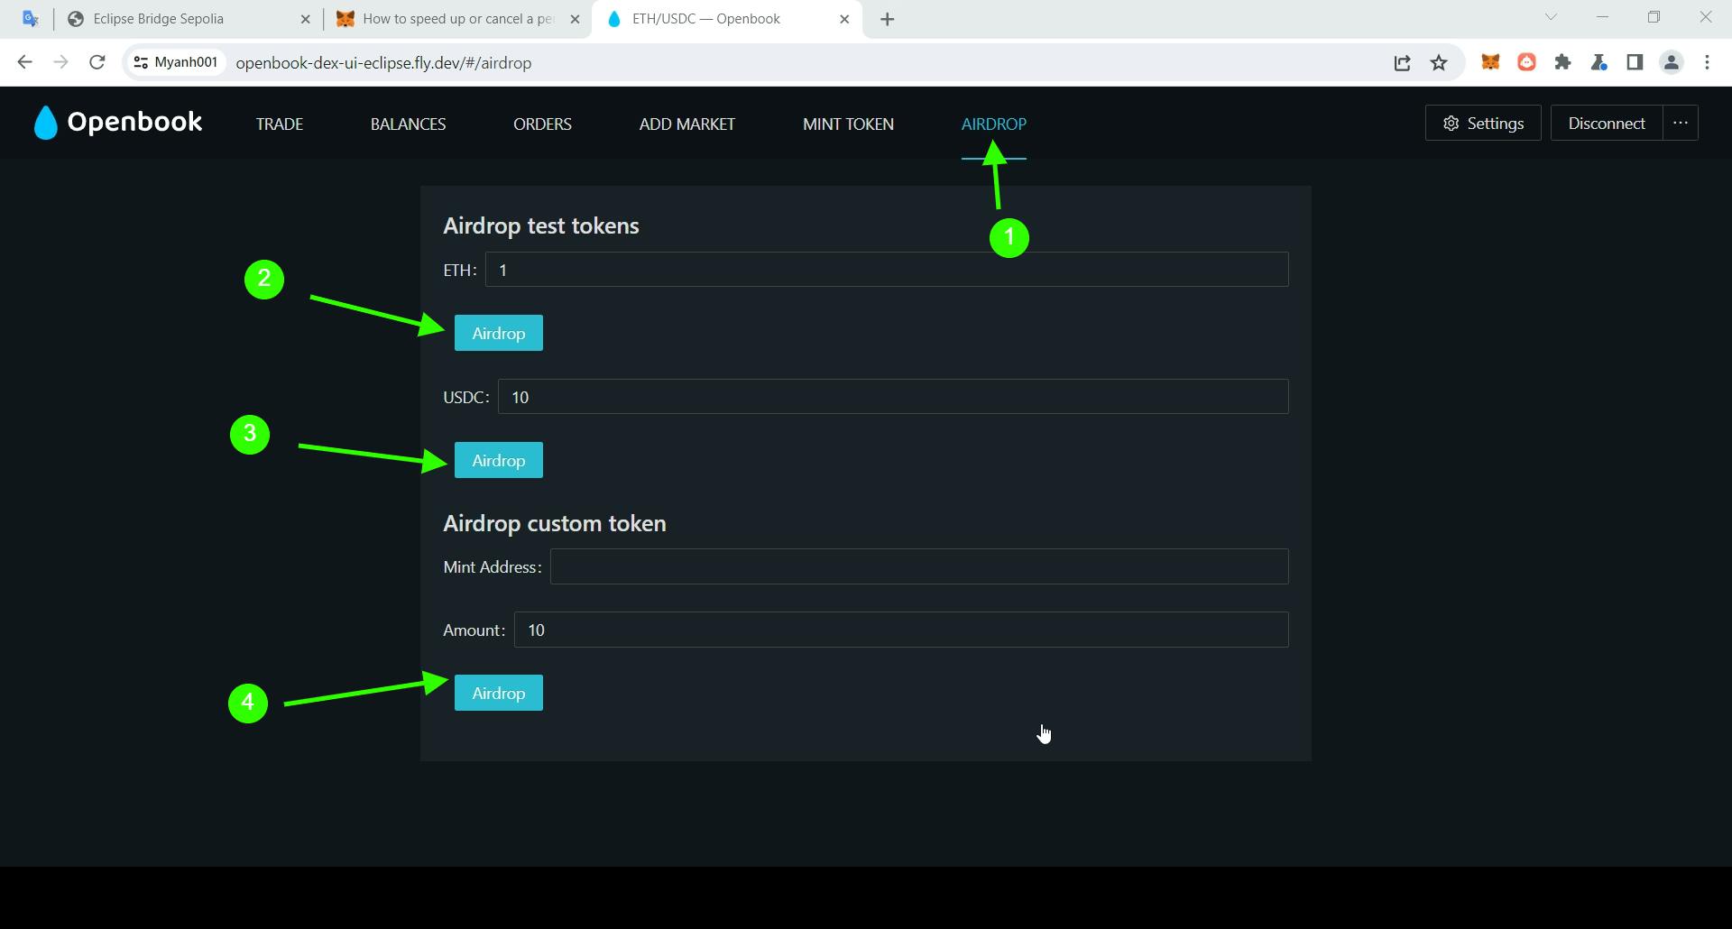Open the wallet ellipsis menu
The image size is (1732, 929).
[x=1681, y=124]
